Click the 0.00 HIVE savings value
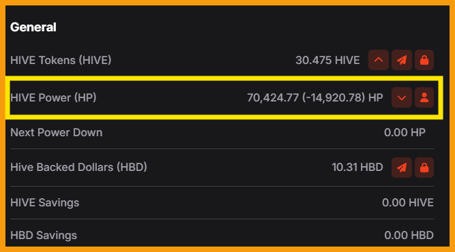 408,202
